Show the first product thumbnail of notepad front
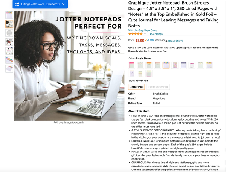Screen dimensions: 226x172 9,15
